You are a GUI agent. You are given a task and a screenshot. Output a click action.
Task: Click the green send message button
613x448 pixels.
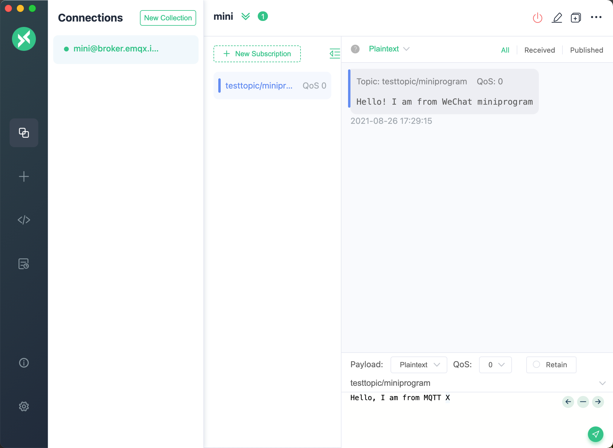click(x=595, y=434)
